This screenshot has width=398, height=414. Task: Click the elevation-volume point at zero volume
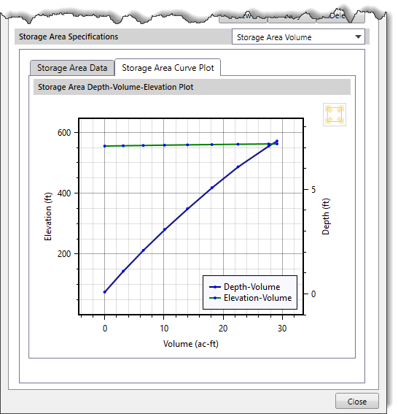[105, 146]
